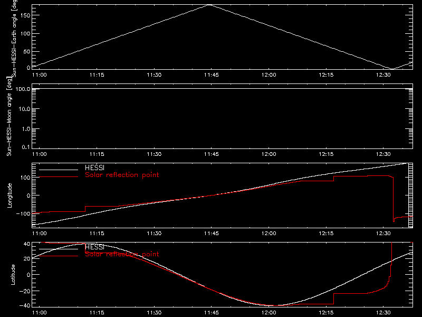Click 12:30 under the Latitude plot
Screen dimensions: 422x317
[383, 313]
